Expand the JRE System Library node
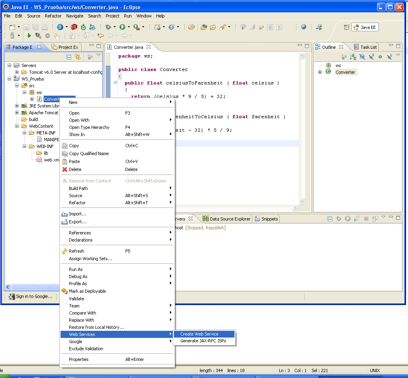Image resolution: width=408 pixels, height=378 pixels. [x=17, y=106]
